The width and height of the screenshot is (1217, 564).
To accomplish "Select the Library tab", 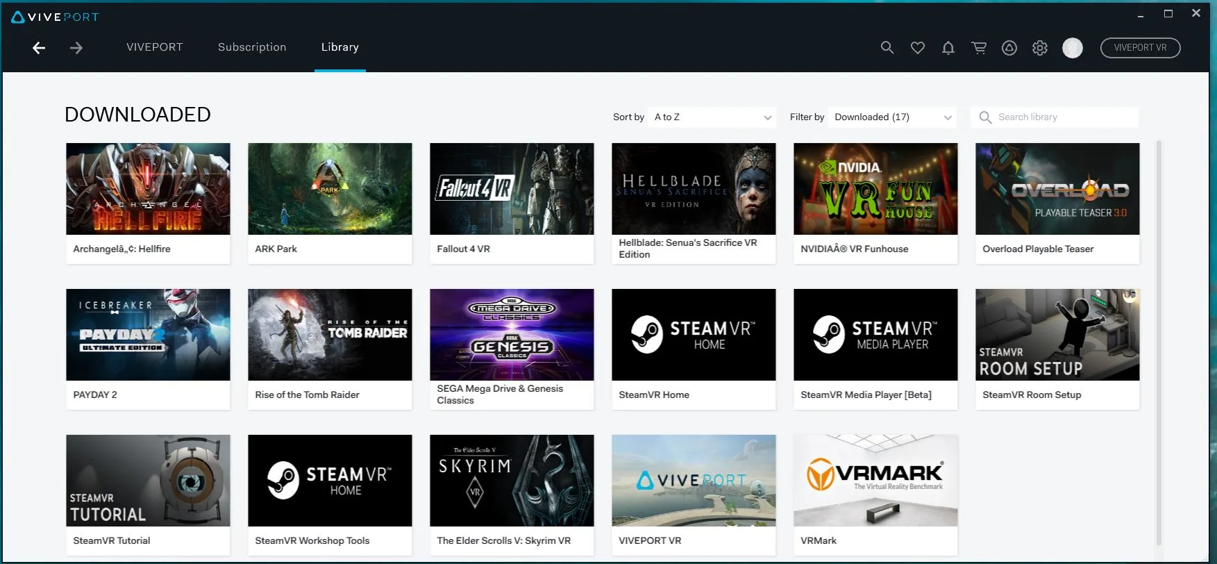I will point(340,47).
